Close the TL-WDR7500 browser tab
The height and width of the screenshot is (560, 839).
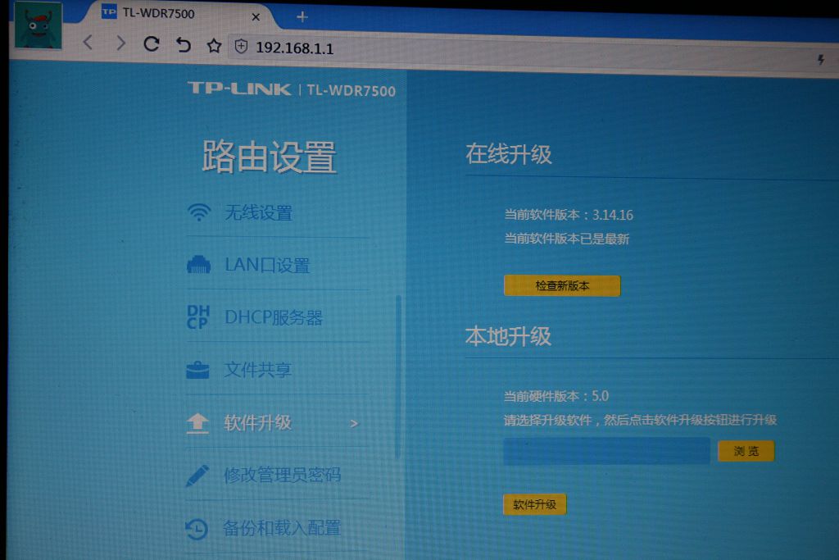[x=256, y=16]
